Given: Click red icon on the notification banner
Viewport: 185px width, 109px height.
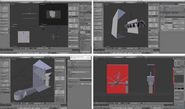Looking at the screenshot, I should (x=72, y=58).
